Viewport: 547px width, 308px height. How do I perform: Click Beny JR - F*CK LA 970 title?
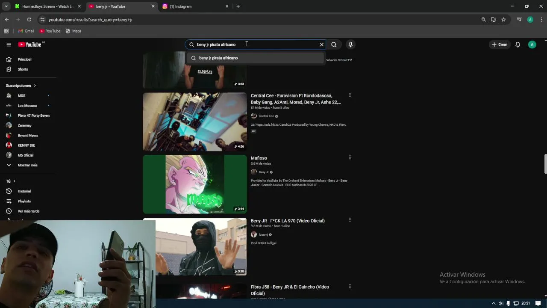[x=288, y=221]
